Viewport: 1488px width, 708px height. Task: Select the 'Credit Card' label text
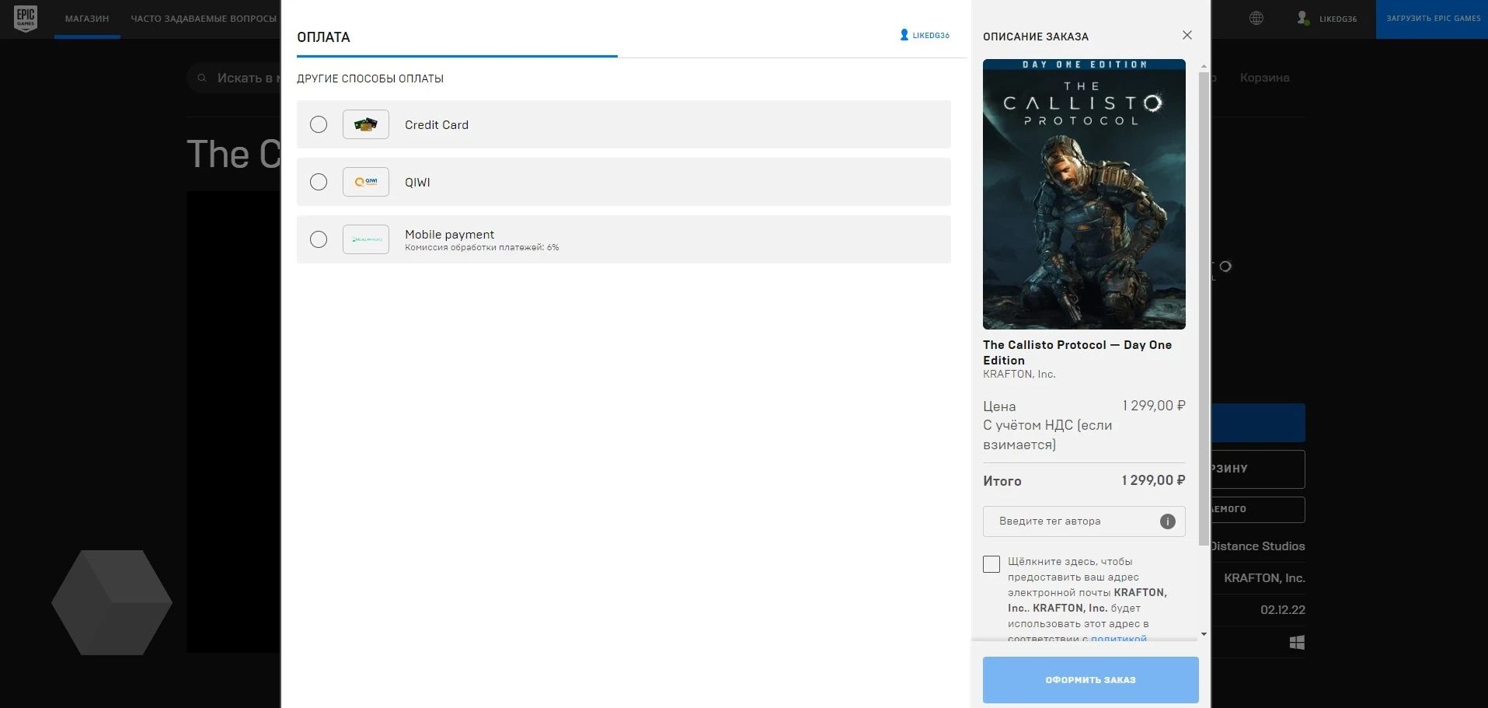[437, 124]
